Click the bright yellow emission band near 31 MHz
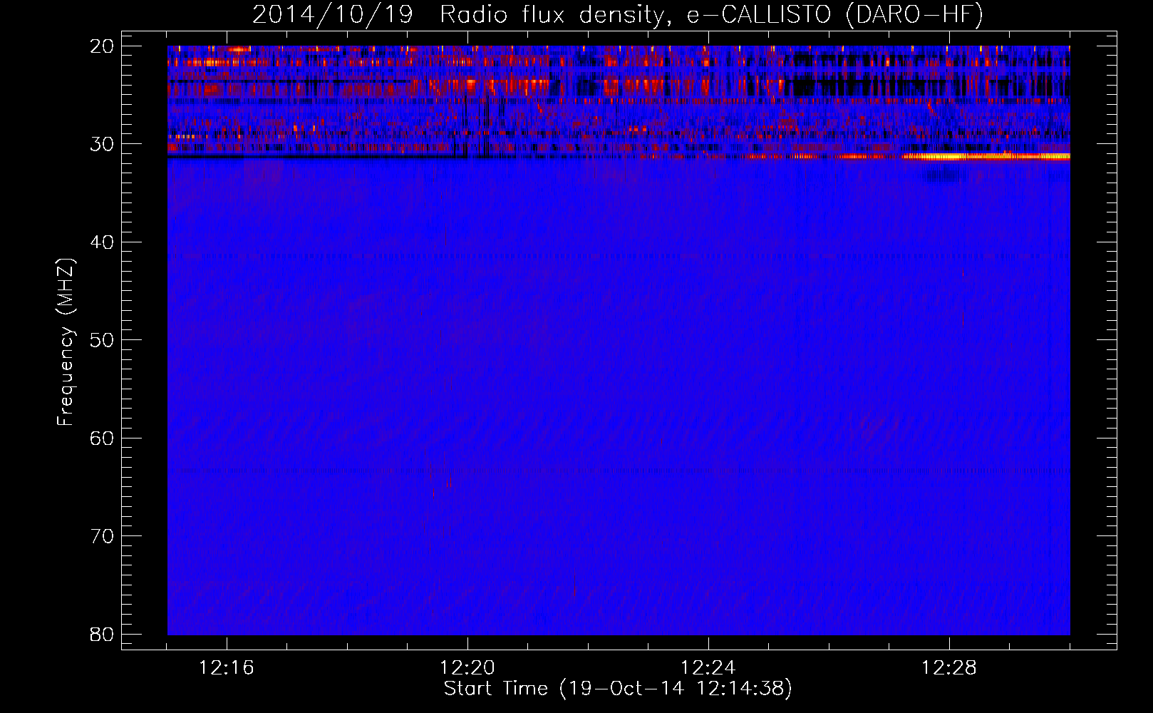This screenshot has width=1153, height=713. (987, 156)
